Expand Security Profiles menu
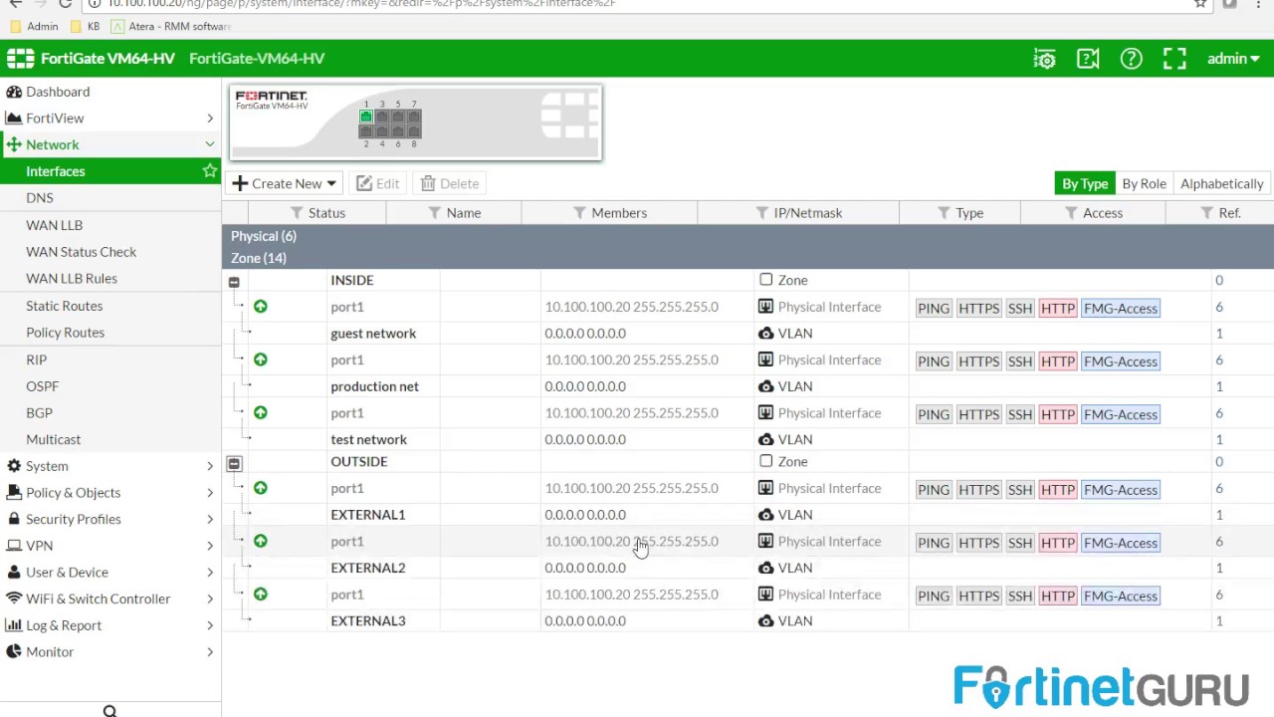The width and height of the screenshot is (1274, 717). click(109, 519)
